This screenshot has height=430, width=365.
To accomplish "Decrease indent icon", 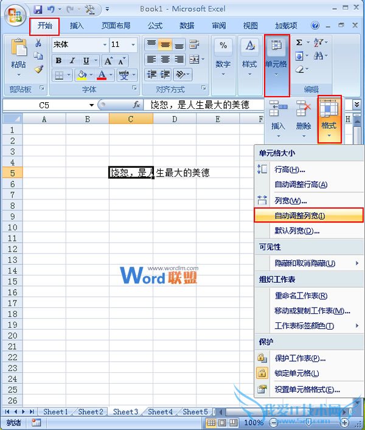I will click(x=151, y=74).
